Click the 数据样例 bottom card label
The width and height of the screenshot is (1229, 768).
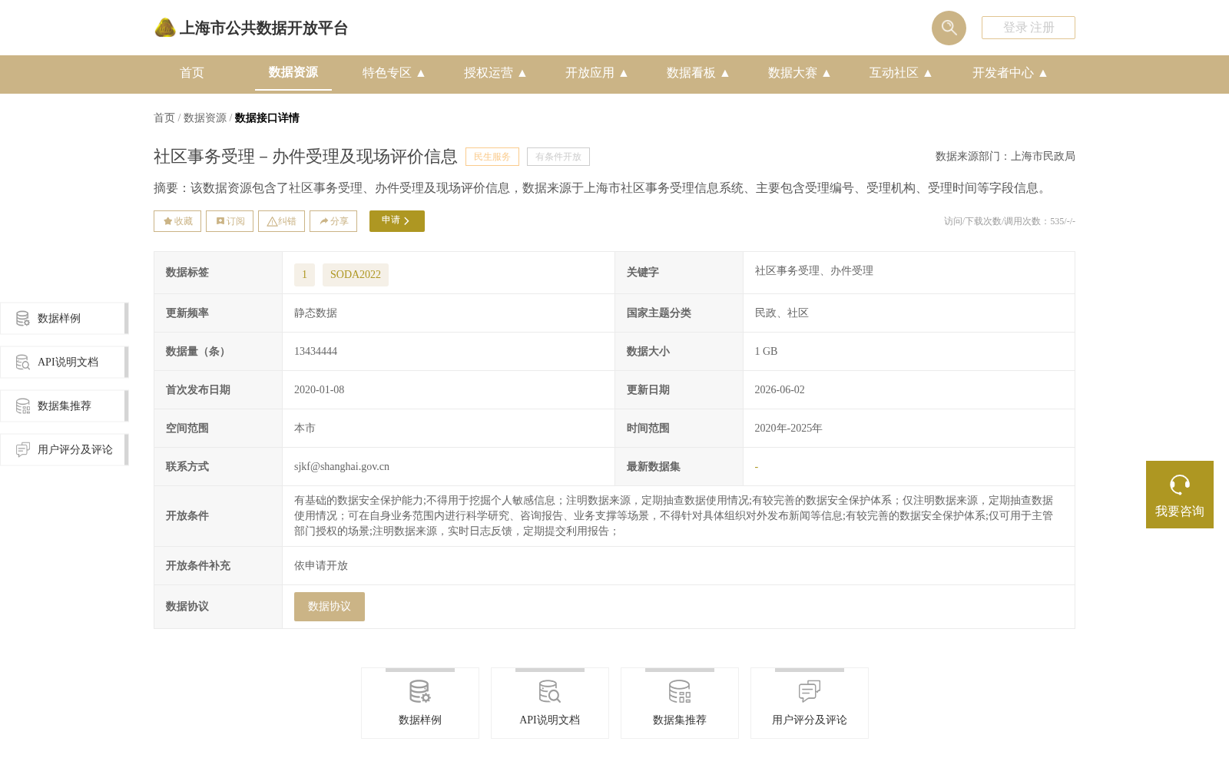coord(420,720)
